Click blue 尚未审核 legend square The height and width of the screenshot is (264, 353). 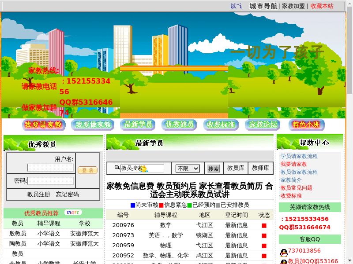[133, 205]
